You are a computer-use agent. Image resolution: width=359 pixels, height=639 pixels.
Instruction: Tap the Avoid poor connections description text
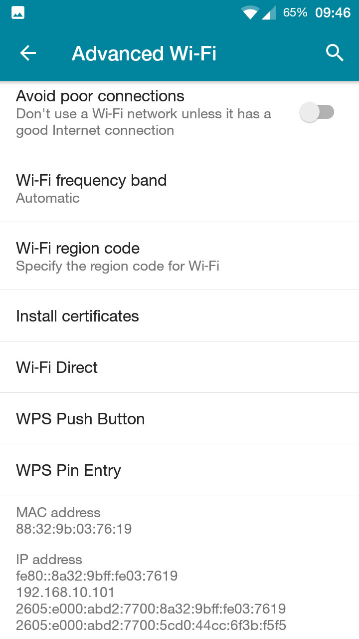click(x=144, y=122)
